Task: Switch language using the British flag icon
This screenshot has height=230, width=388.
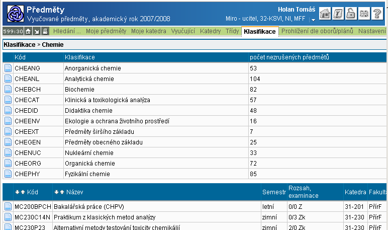Action: (364, 14)
